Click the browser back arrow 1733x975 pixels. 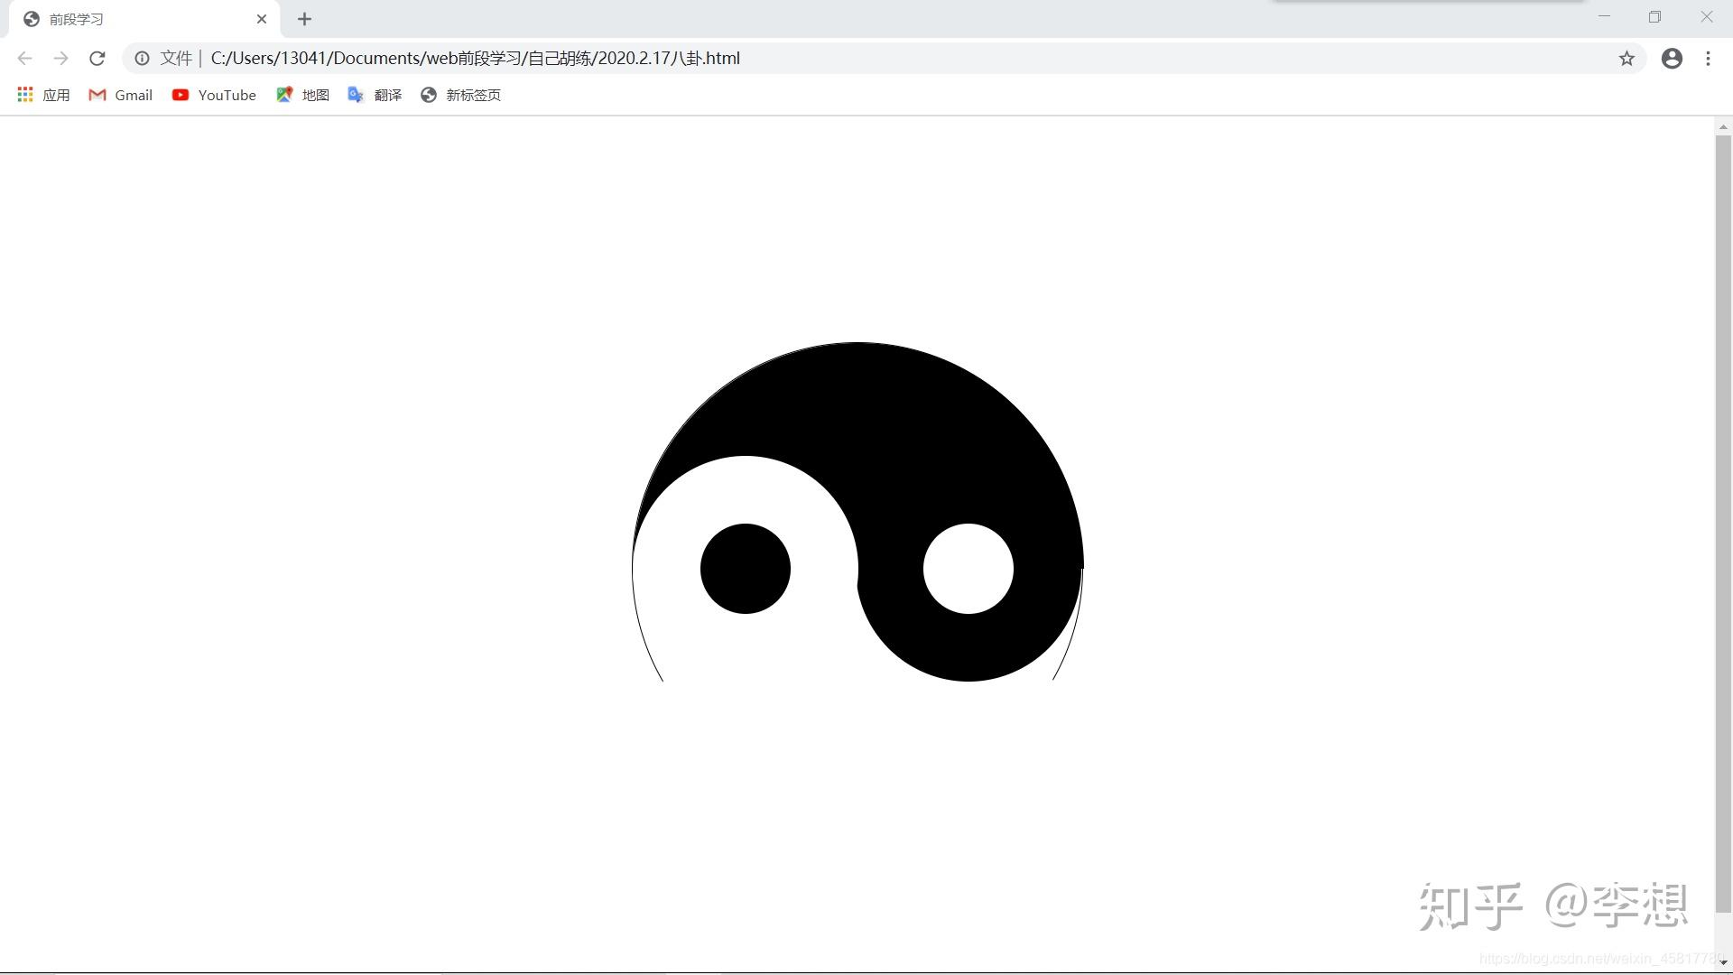click(24, 59)
